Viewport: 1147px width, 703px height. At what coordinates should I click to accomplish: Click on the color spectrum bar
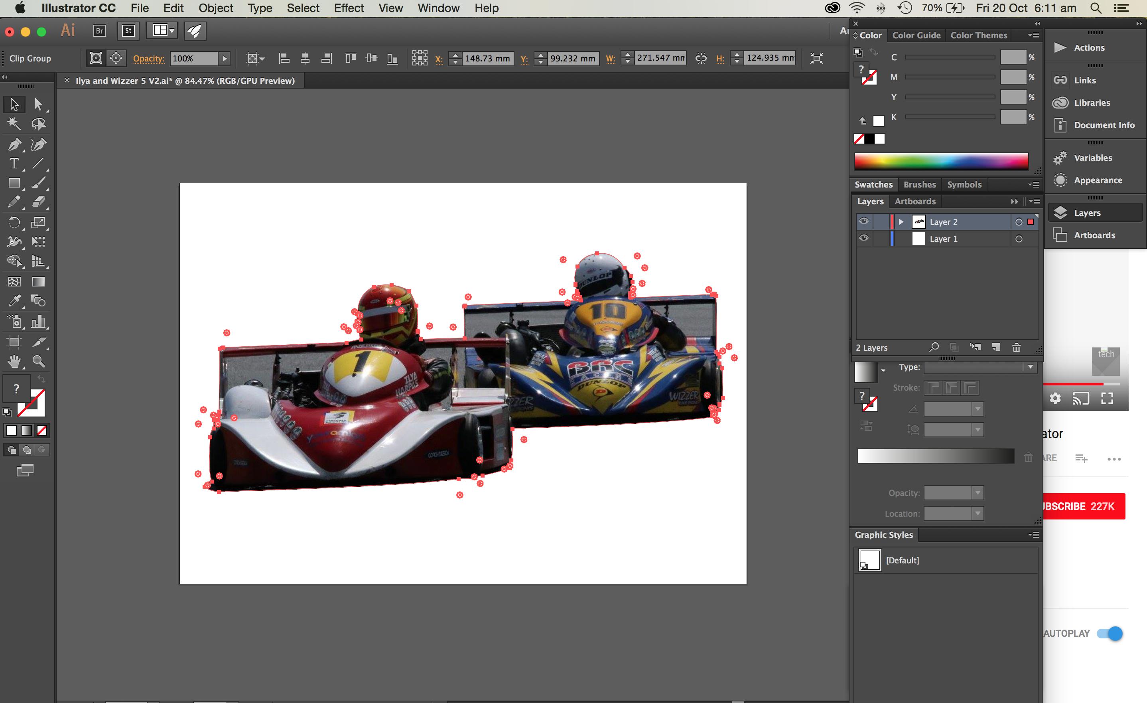coord(941,161)
